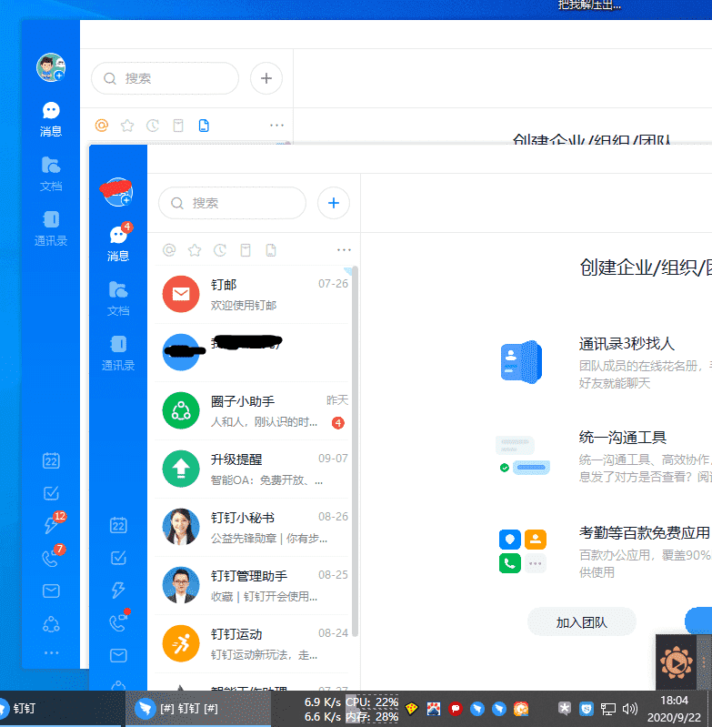Click 加入团队 button

tap(581, 622)
